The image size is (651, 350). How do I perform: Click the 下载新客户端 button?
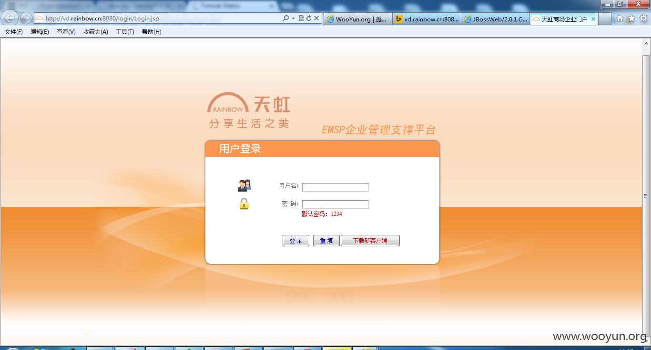[x=370, y=241]
